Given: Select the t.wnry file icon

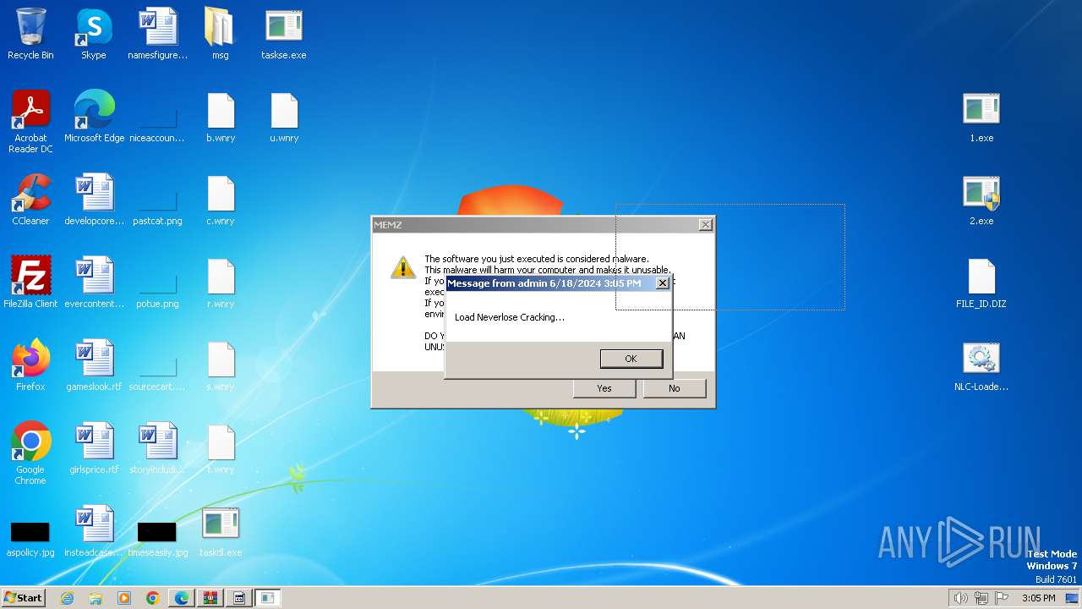Looking at the screenshot, I should click(221, 448).
